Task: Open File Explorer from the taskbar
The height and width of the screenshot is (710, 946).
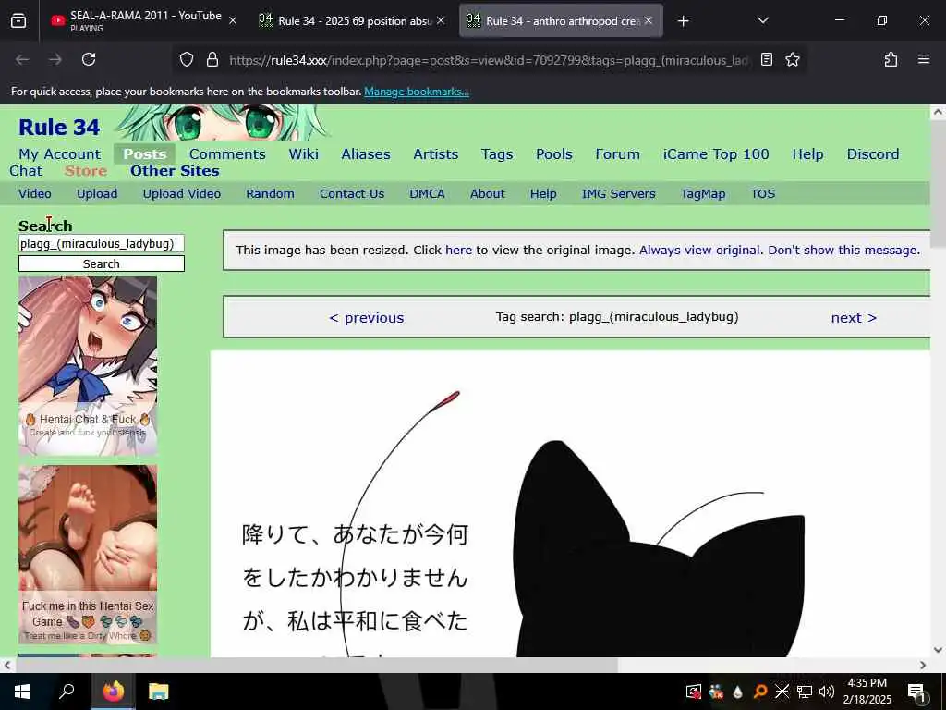Action: coord(158,692)
